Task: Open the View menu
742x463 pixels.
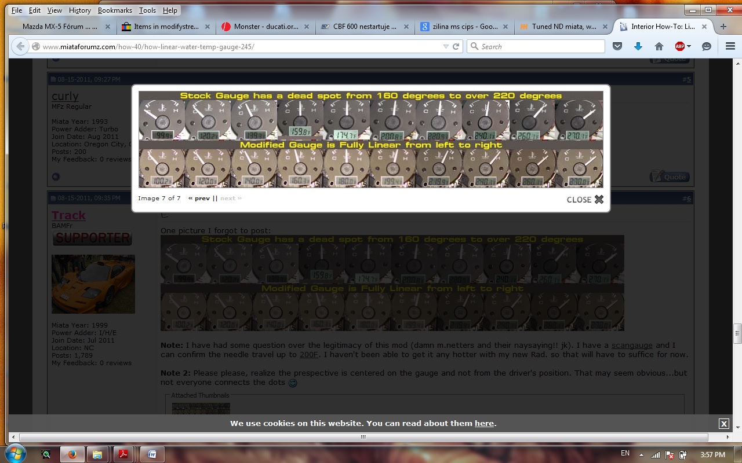Action: click(54, 10)
